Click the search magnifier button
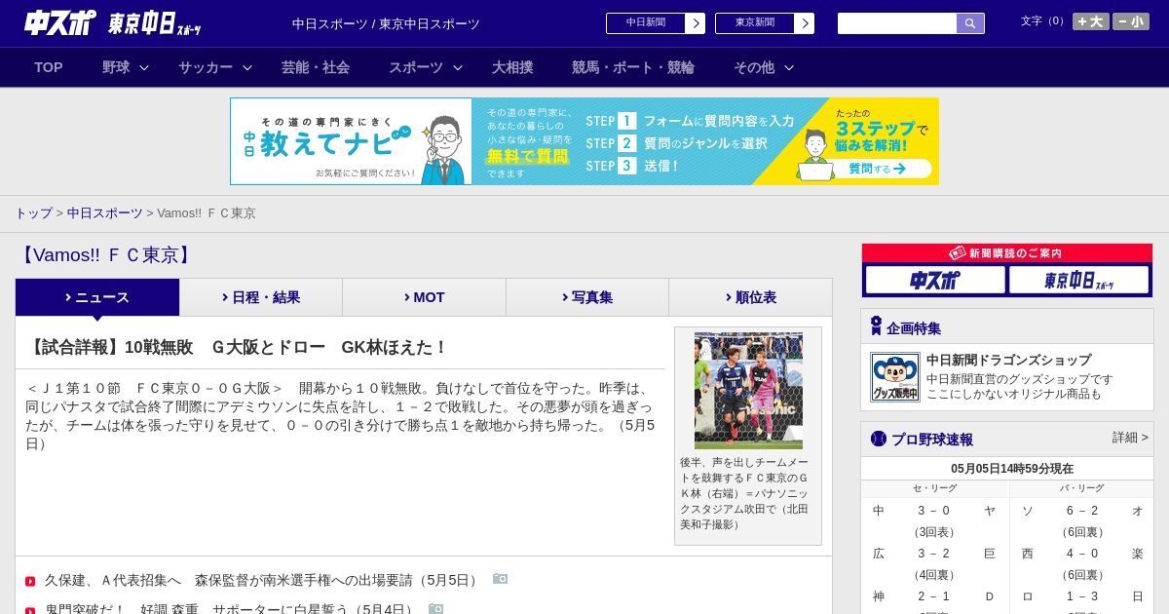1169x614 pixels. click(970, 23)
